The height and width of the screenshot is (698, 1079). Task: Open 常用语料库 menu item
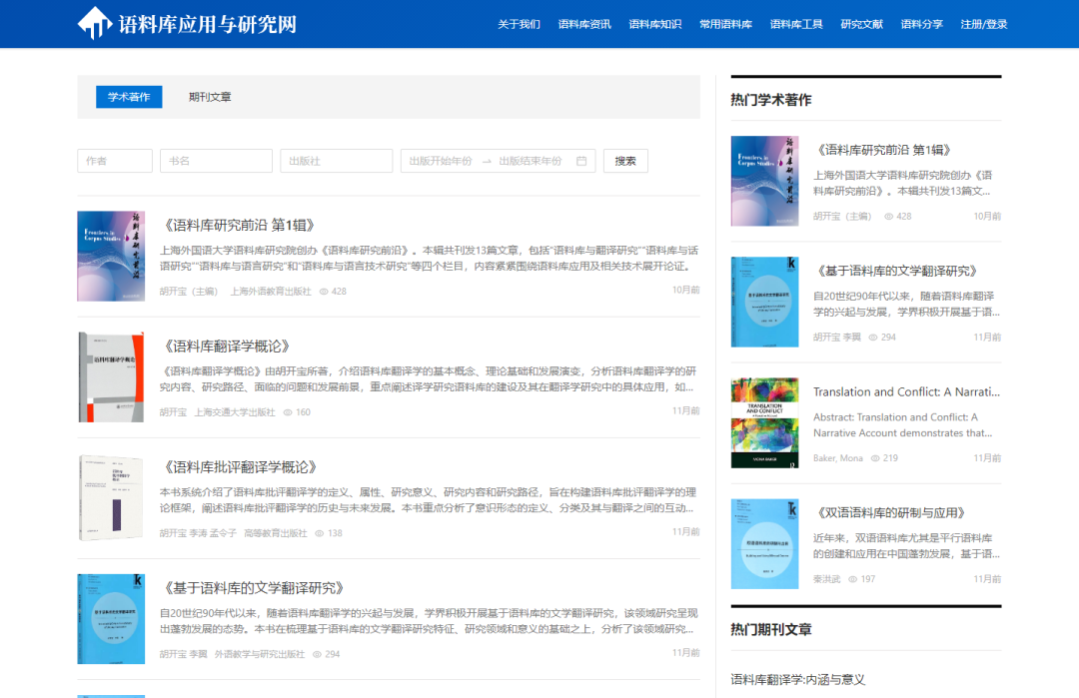[726, 24]
